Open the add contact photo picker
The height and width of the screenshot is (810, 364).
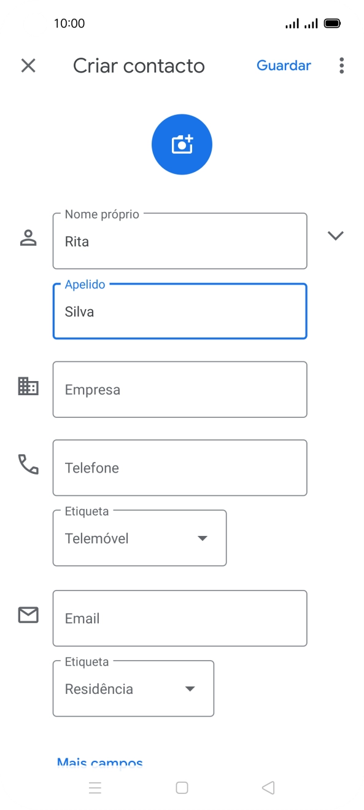coord(182,144)
